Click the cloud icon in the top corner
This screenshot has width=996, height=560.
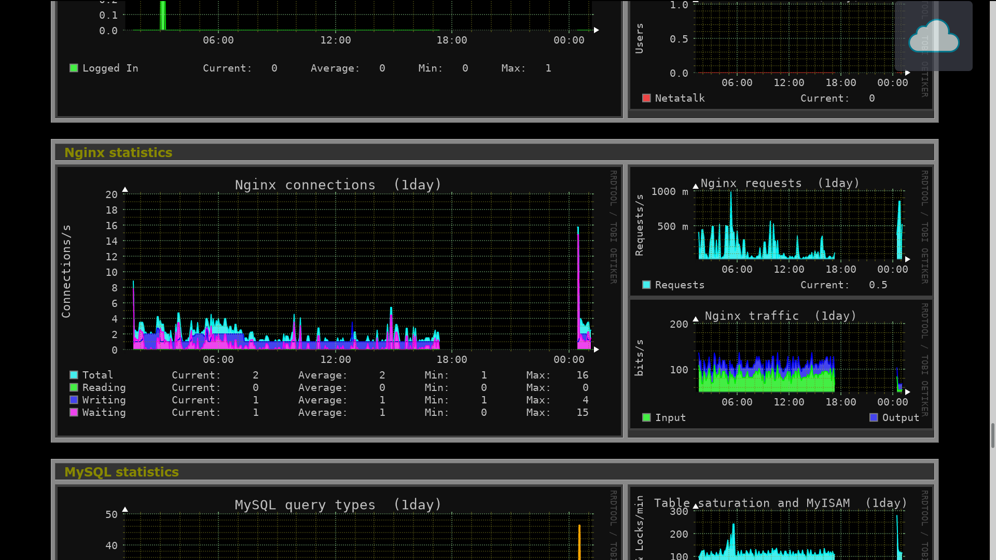point(933,36)
